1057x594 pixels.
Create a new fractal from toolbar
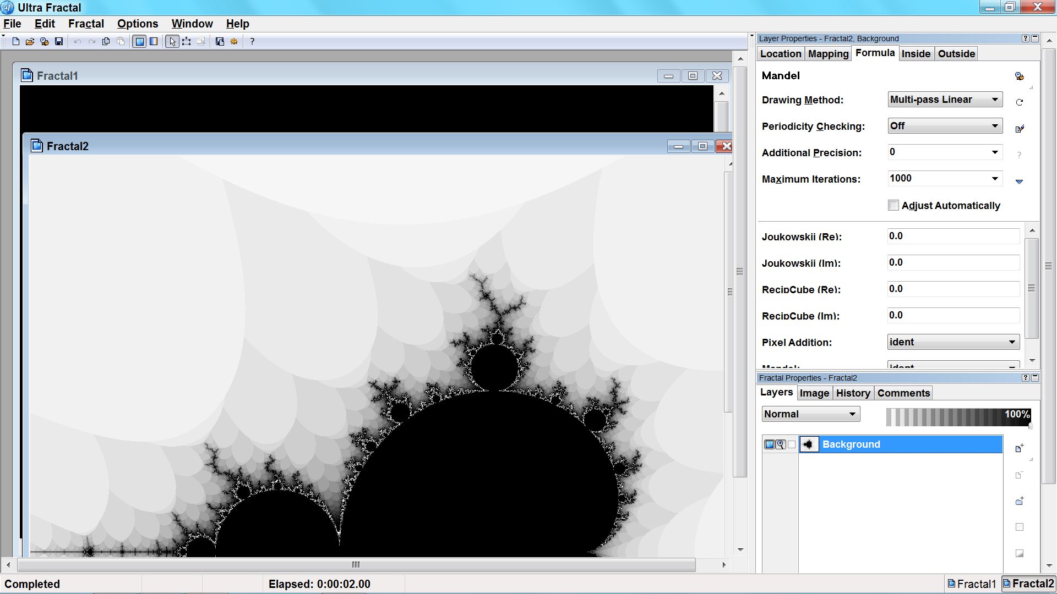[x=16, y=41]
